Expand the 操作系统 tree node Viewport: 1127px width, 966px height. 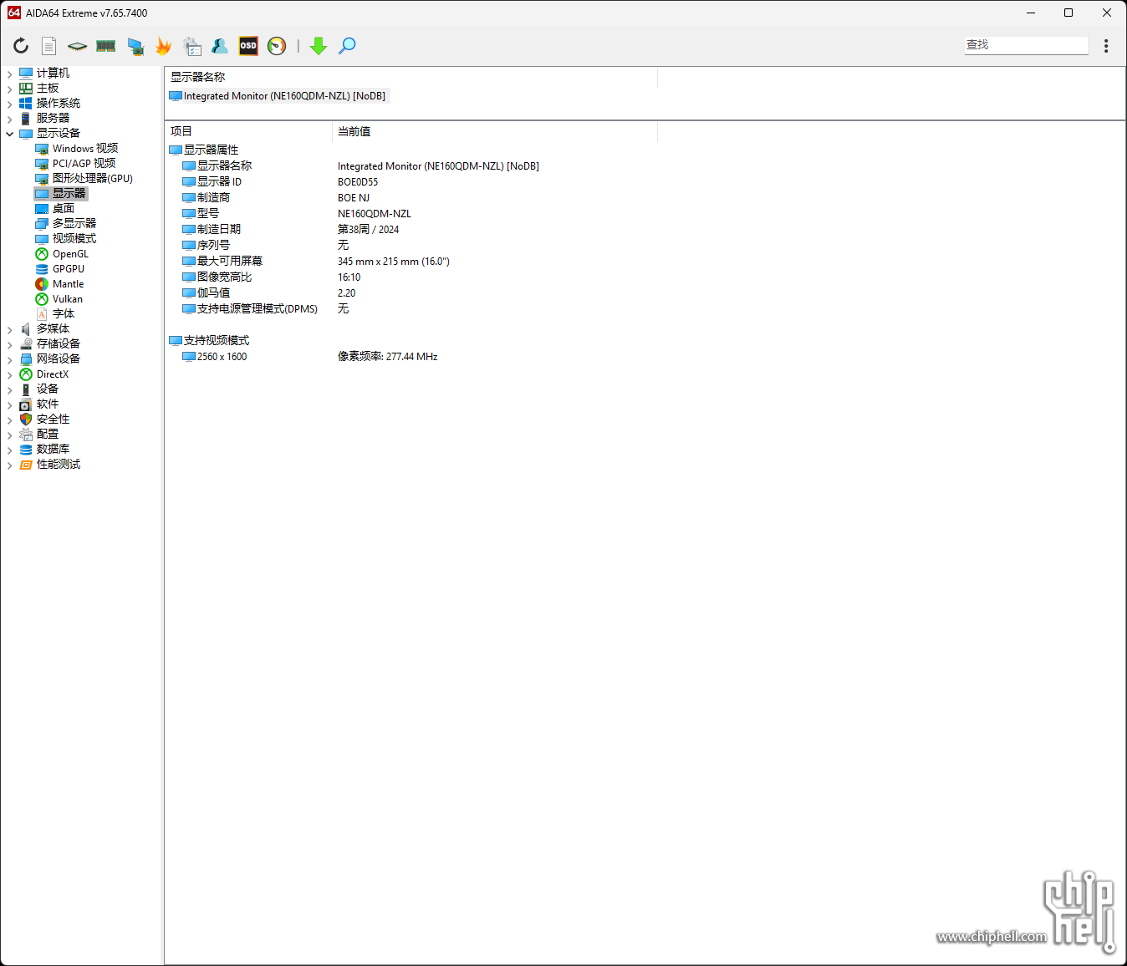pos(10,104)
